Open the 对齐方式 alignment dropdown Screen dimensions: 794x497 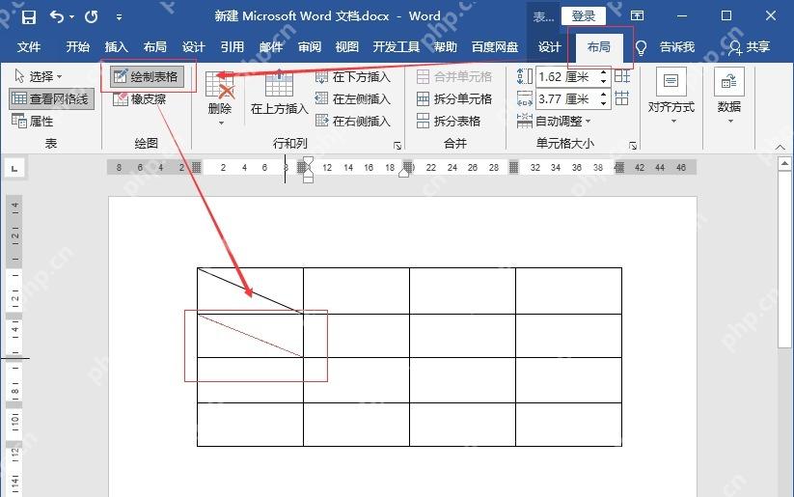point(671,97)
